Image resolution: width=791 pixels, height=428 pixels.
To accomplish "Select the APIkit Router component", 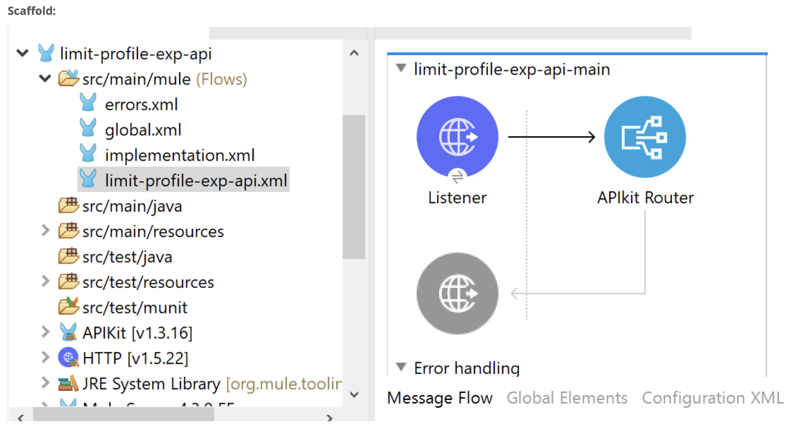I will [645, 137].
